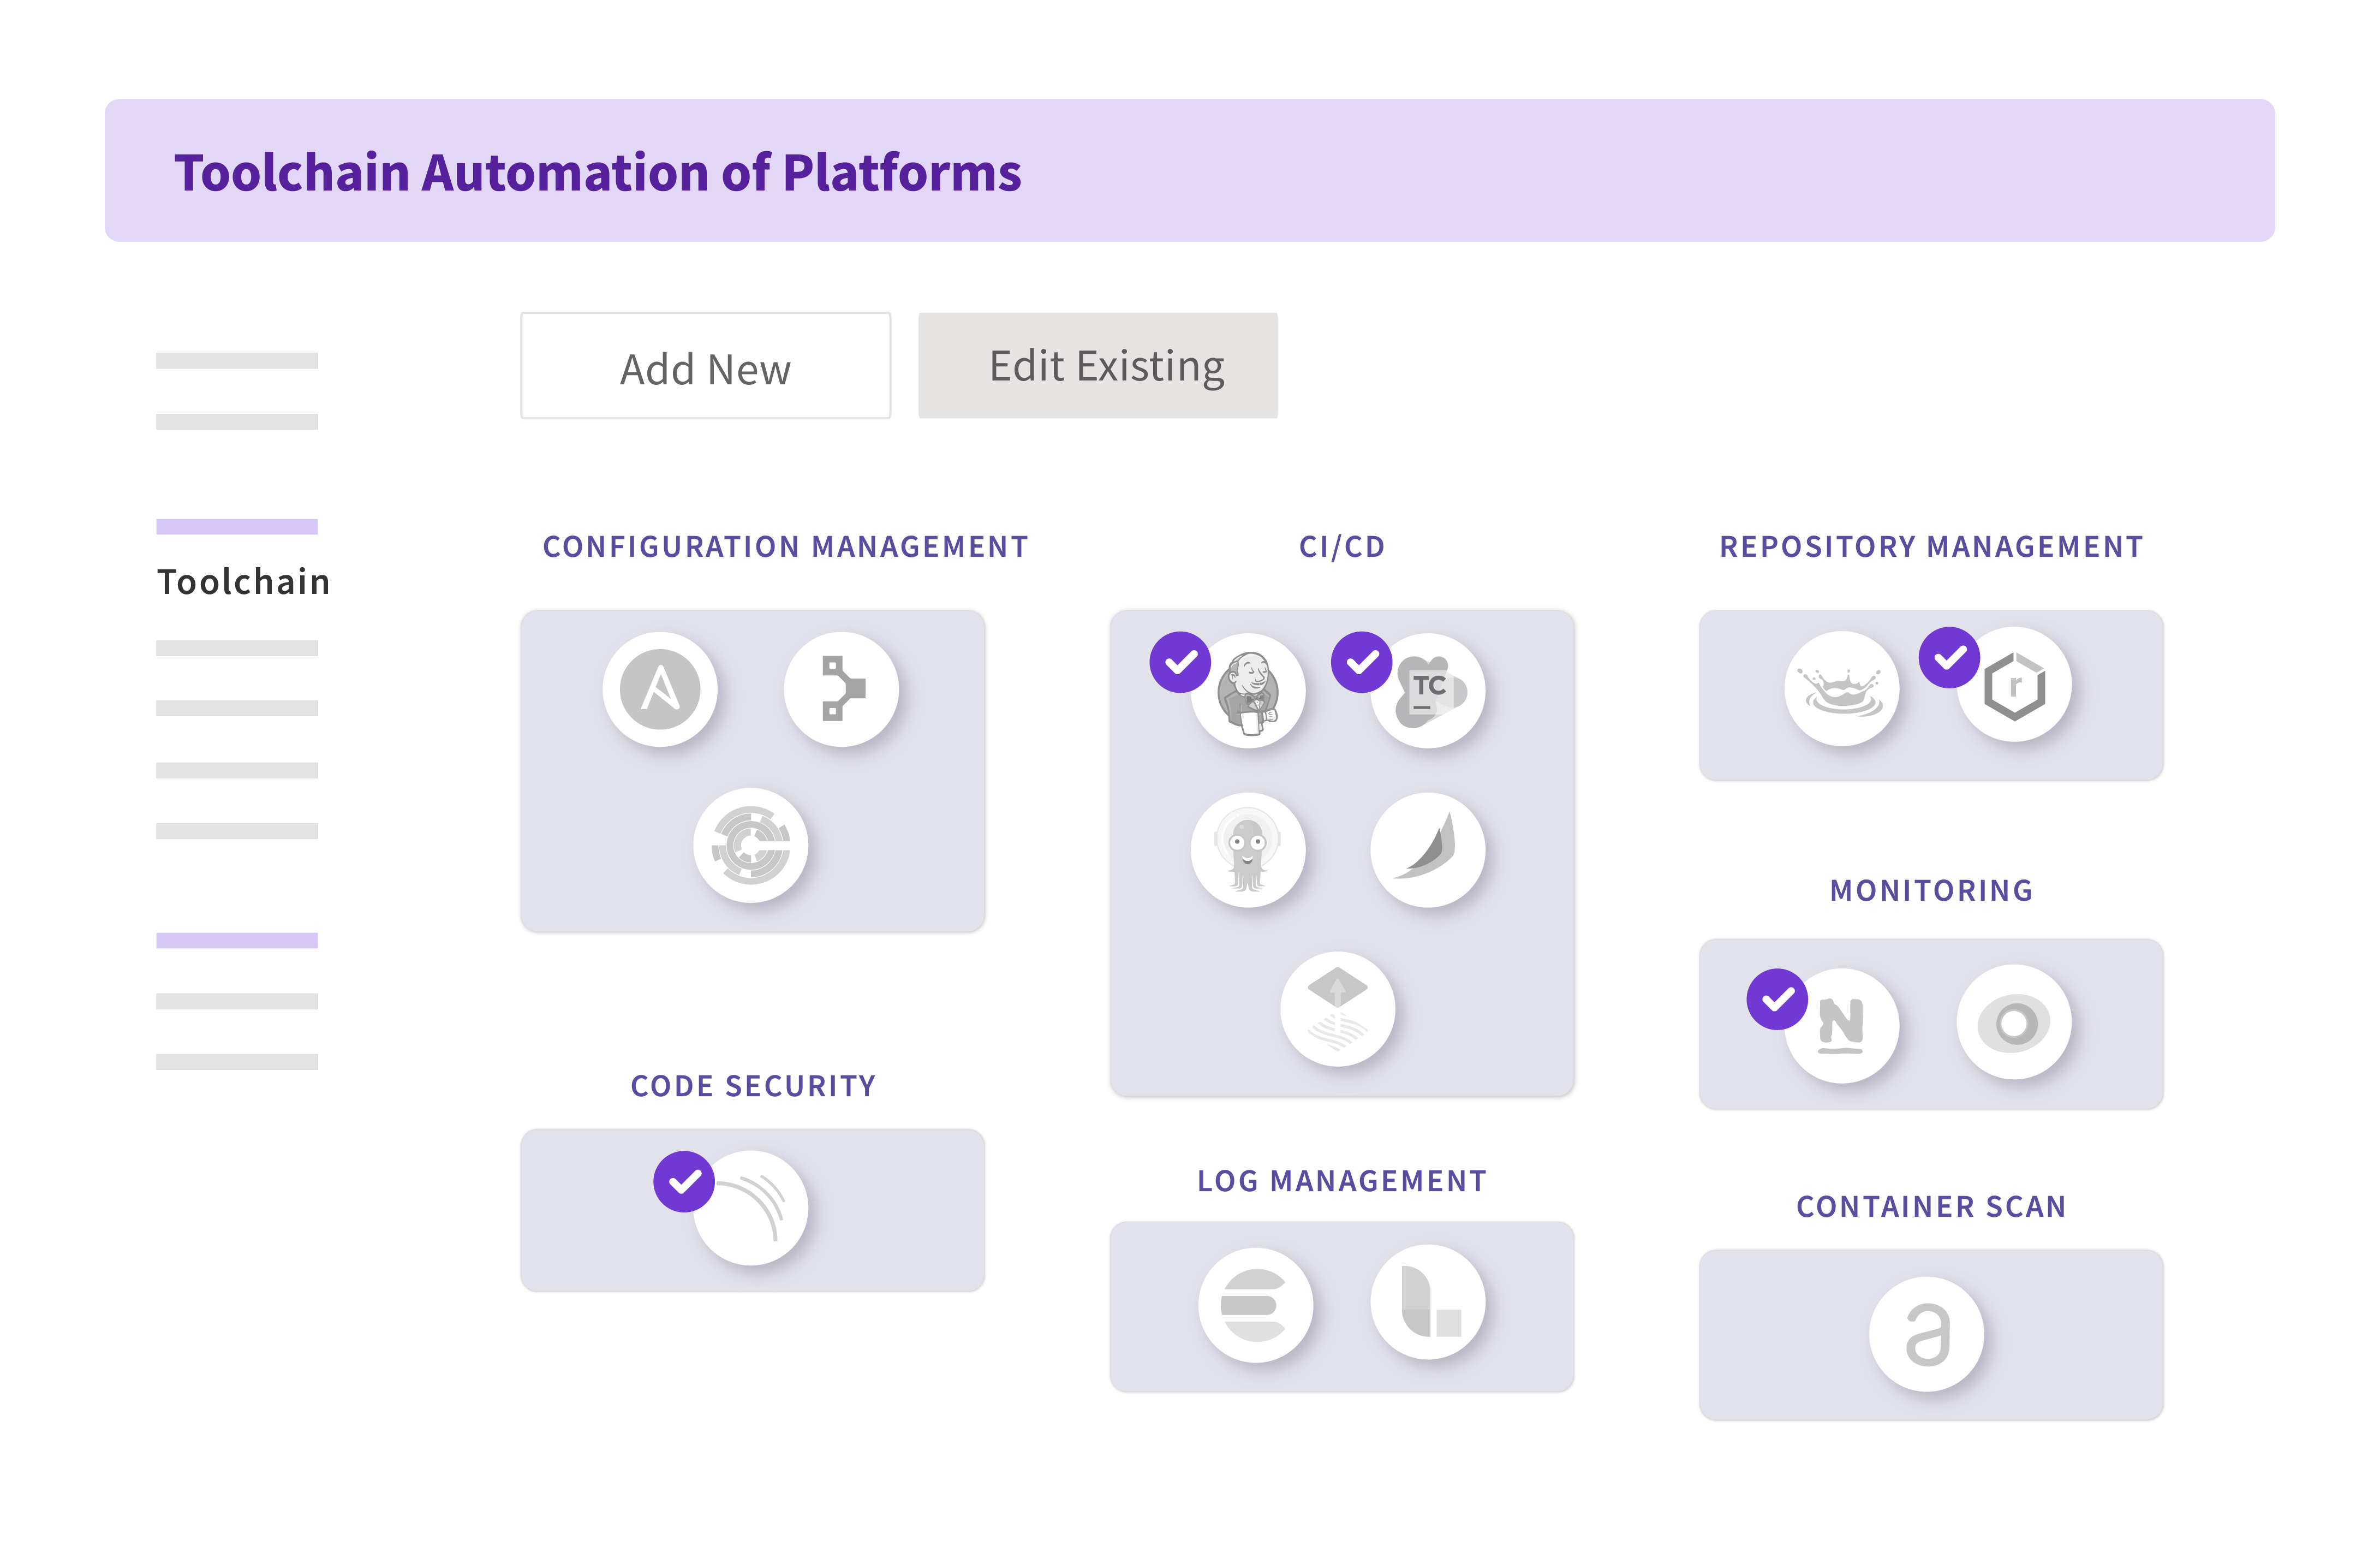Screen dimensions: 2380x1558
Task: Uncheck the TeamCity checkmark badge
Action: point(1362,662)
